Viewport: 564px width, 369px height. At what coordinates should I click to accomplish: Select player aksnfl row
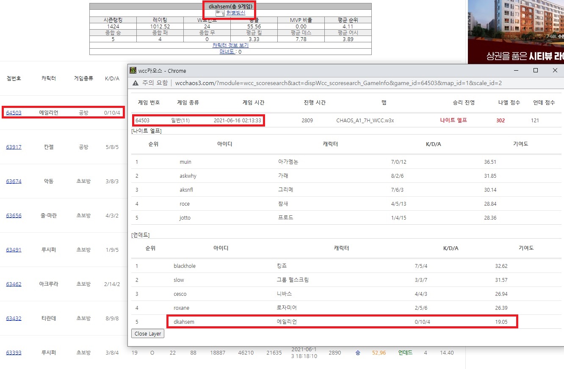click(346, 190)
